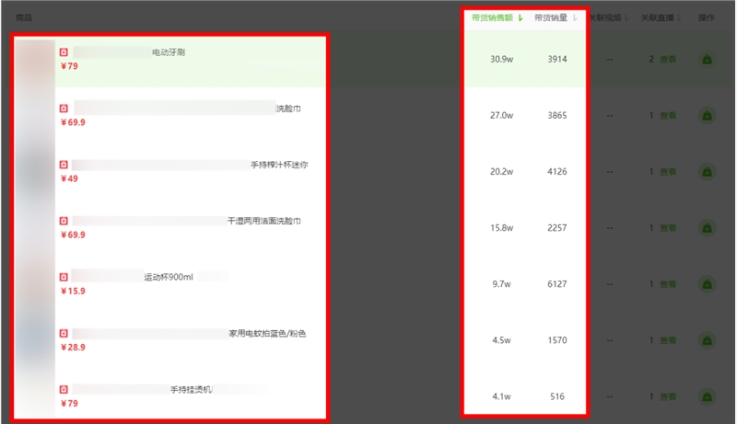Click sales amount 20.2w
737x424 pixels.
click(x=501, y=172)
